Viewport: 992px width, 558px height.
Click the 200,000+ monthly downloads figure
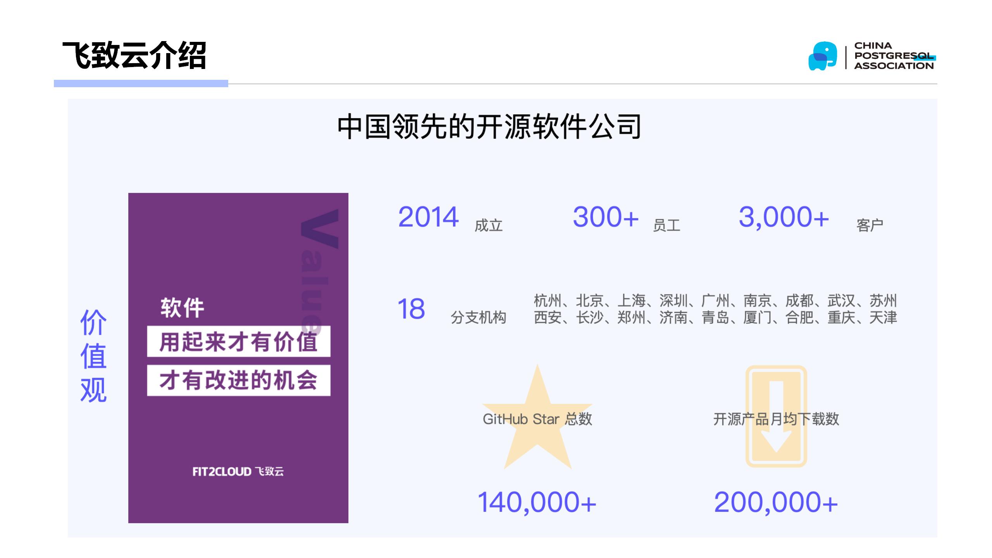(x=776, y=502)
